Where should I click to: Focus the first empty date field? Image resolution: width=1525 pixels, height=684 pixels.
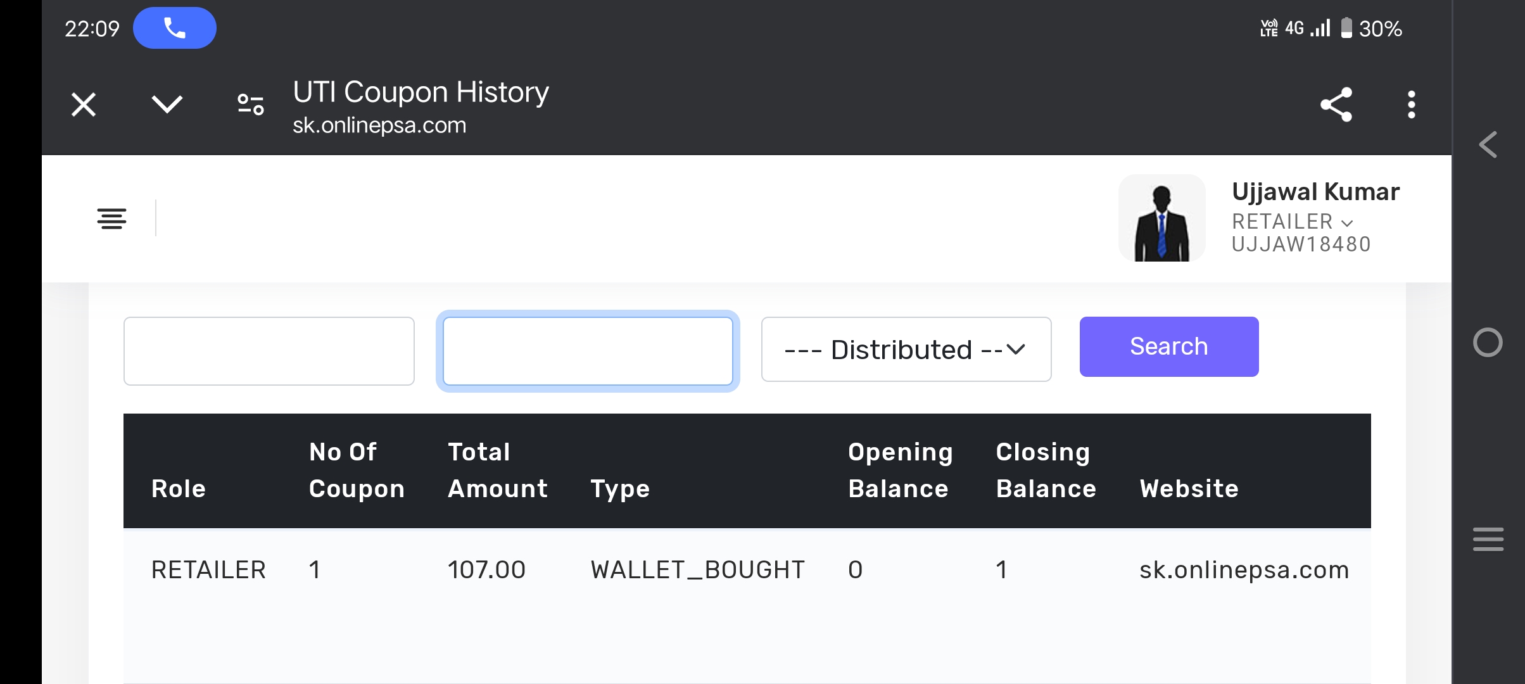[269, 351]
